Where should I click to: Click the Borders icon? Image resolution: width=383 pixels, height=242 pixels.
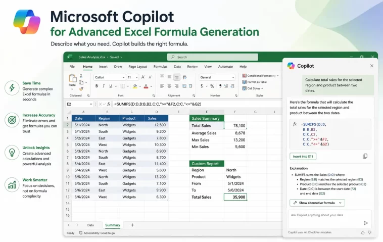[123, 86]
